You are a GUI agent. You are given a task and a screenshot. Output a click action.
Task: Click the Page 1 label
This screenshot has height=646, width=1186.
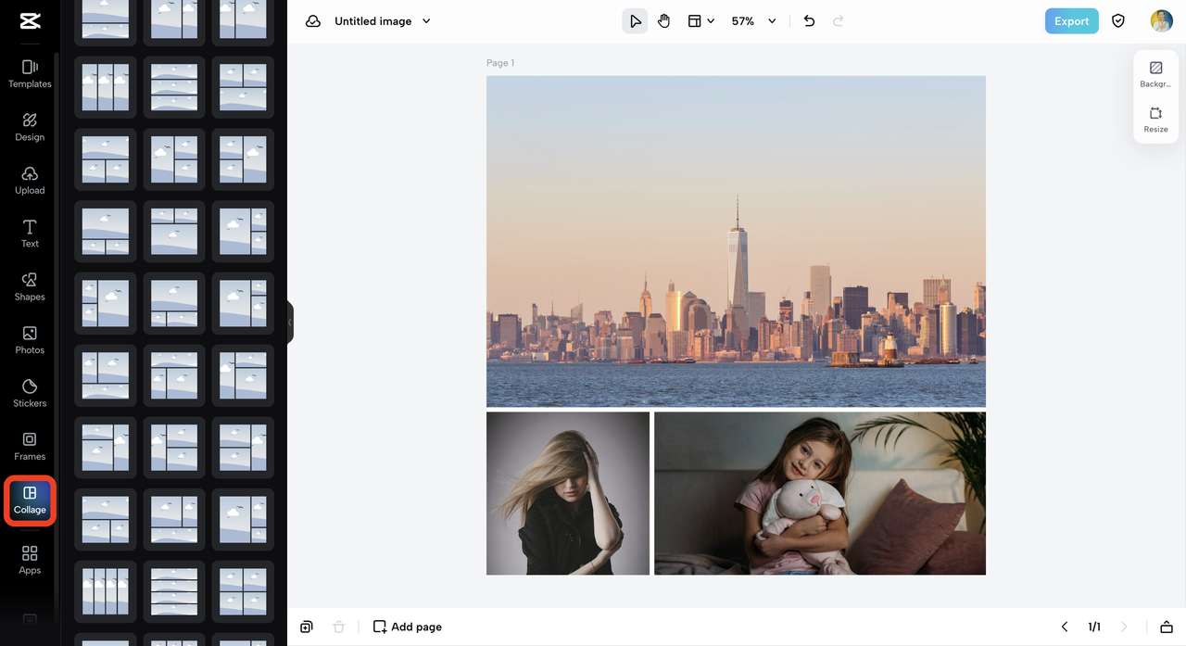click(x=500, y=63)
